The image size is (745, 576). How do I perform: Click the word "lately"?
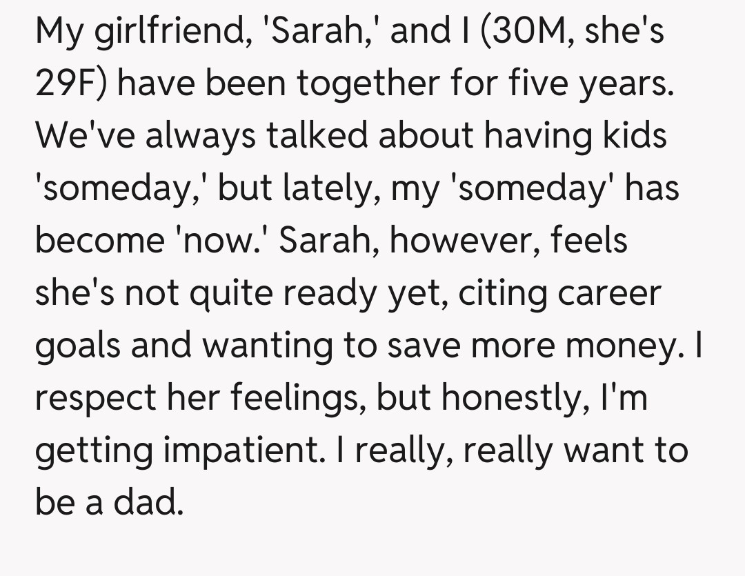click(x=330, y=189)
